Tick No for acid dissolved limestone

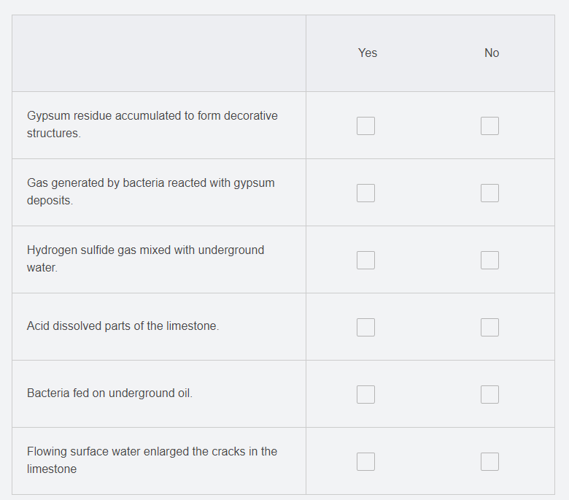489,327
